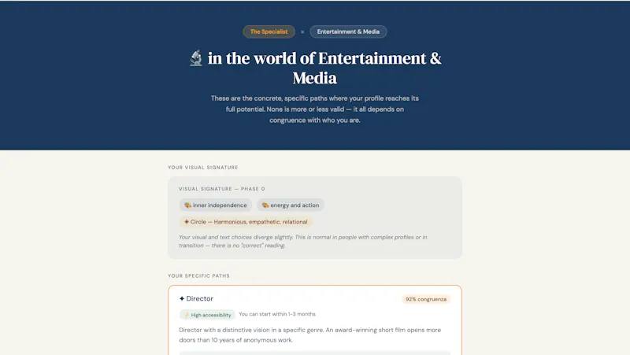This screenshot has height=355, width=630.
Task: Click the lightning icon in High accessibility
Action: (x=187, y=315)
